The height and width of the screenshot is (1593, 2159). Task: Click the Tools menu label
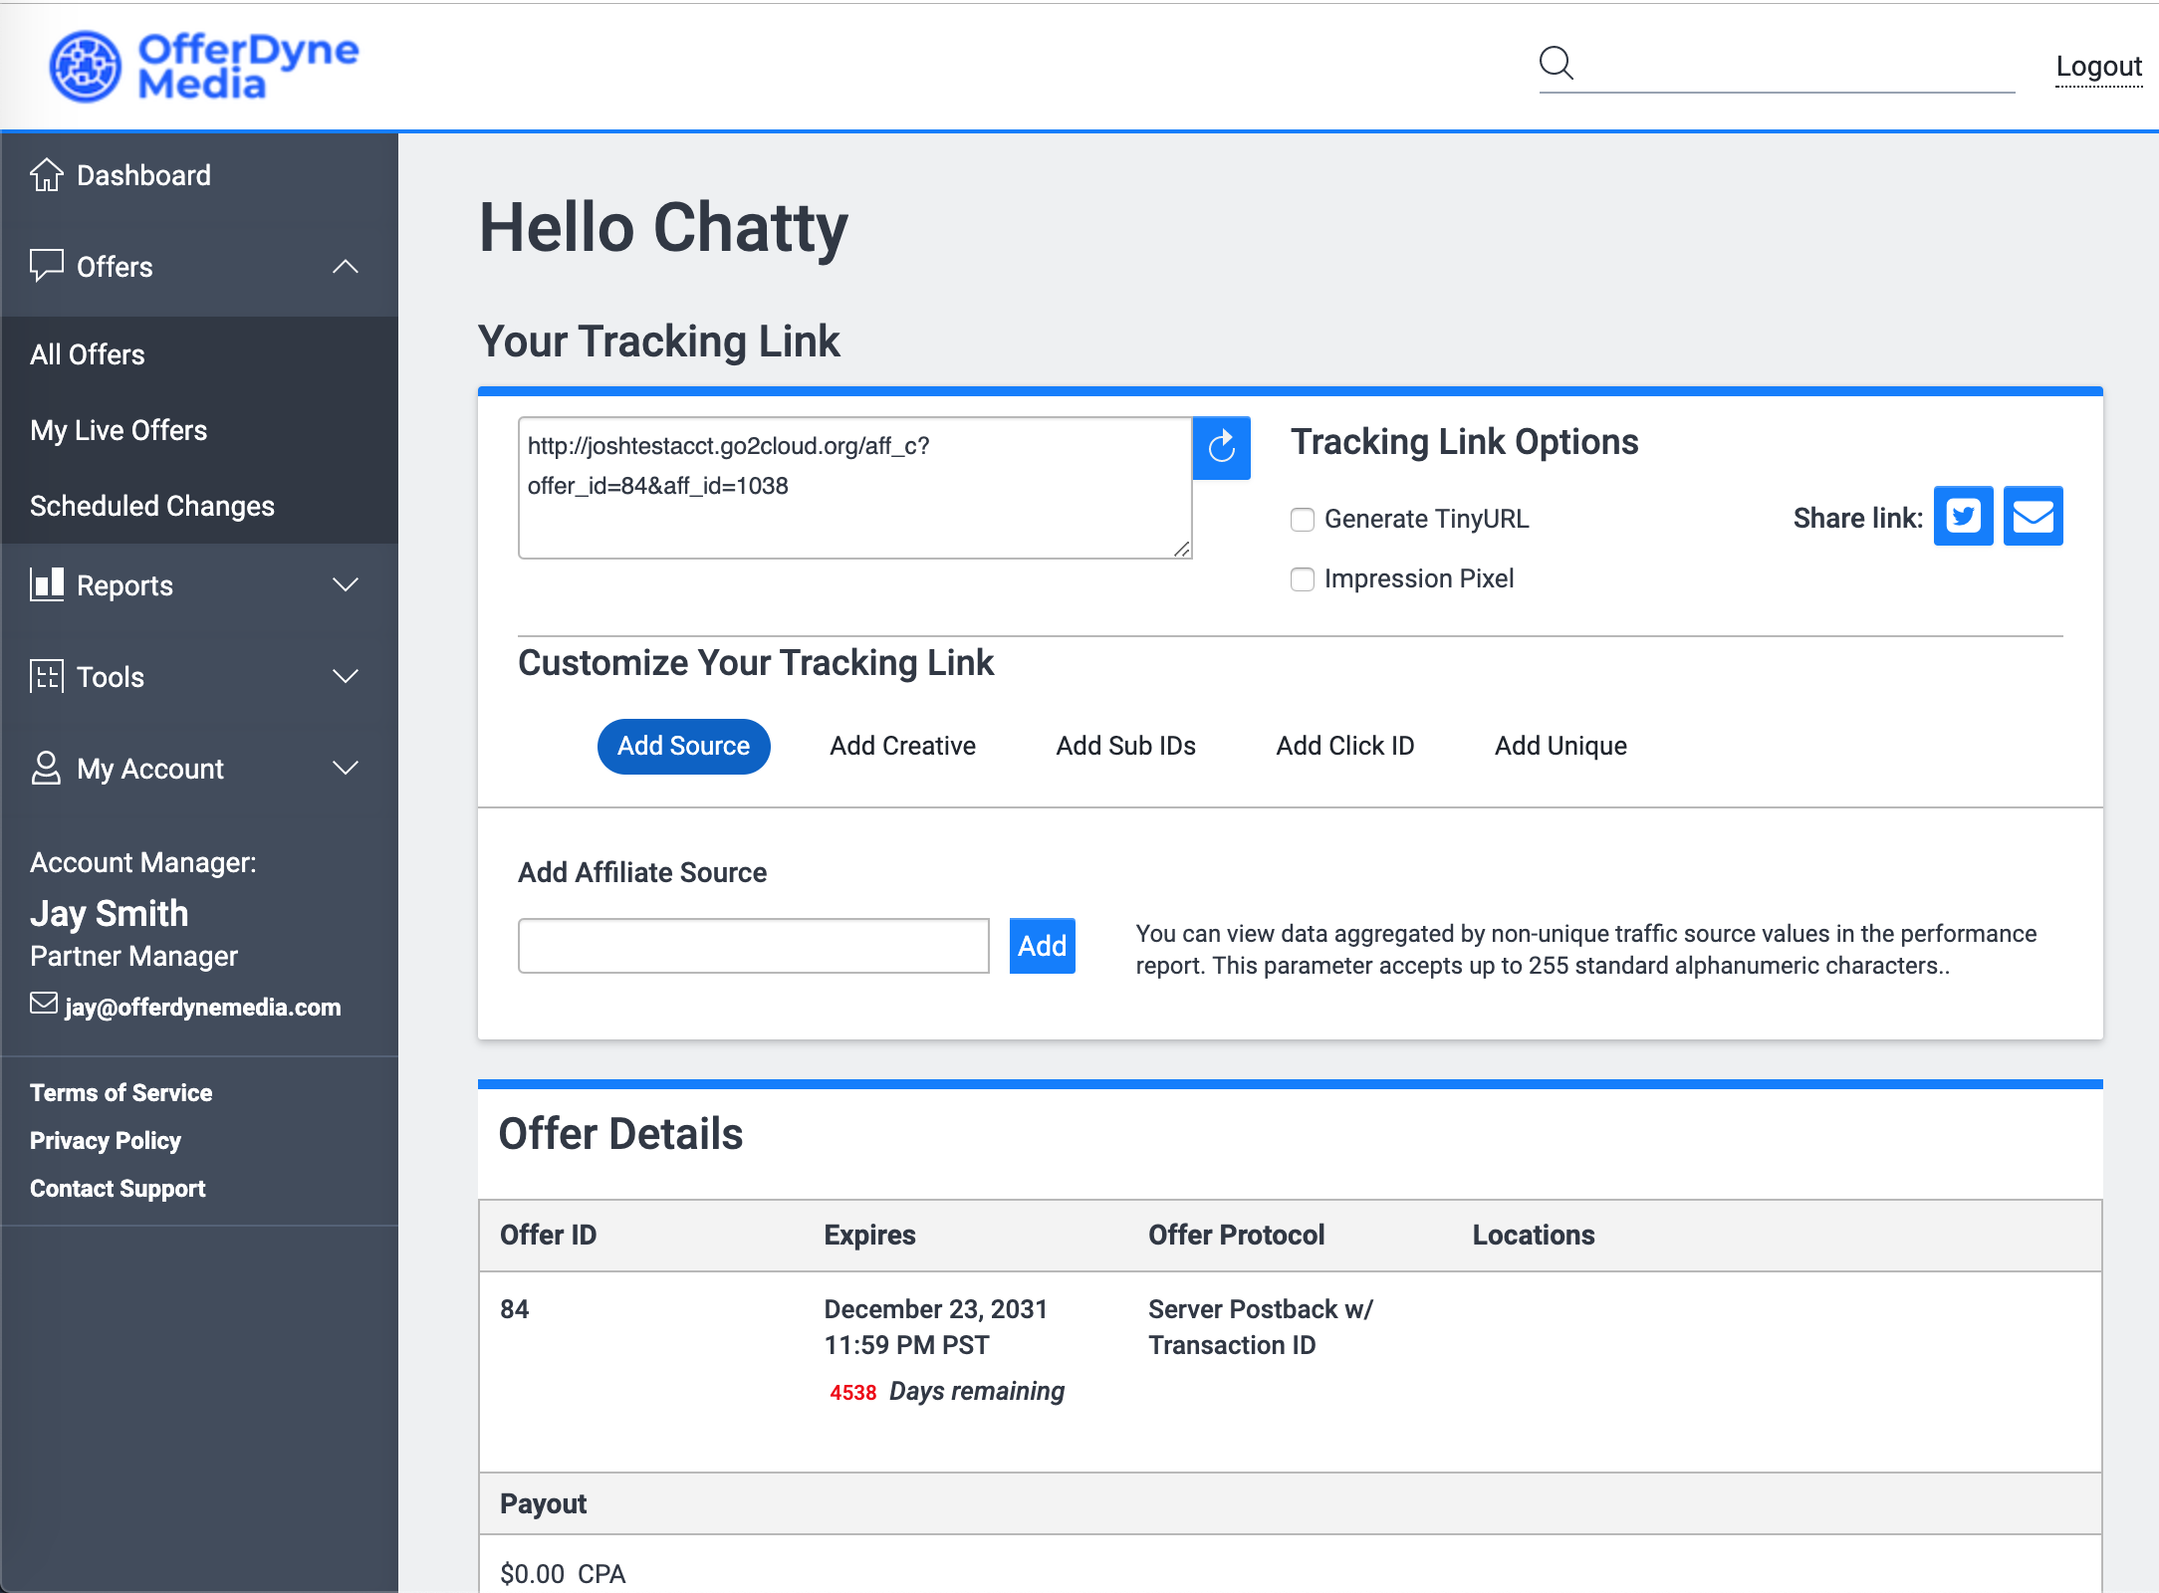pyautogui.click(x=111, y=677)
